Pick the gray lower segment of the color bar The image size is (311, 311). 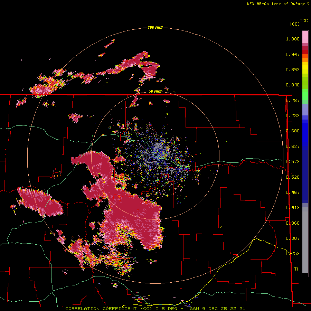click(305, 240)
